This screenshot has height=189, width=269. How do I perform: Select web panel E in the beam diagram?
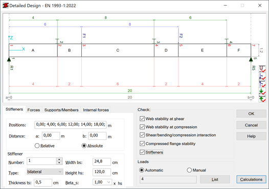tap(203, 50)
